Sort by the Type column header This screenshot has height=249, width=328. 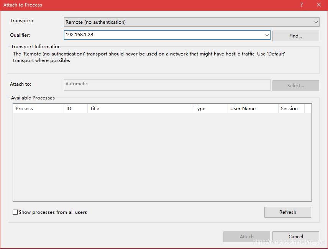click(x=210, y=108)
